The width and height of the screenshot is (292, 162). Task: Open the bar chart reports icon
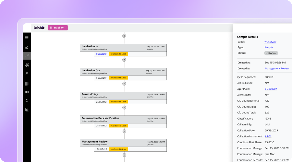[27, 110]
